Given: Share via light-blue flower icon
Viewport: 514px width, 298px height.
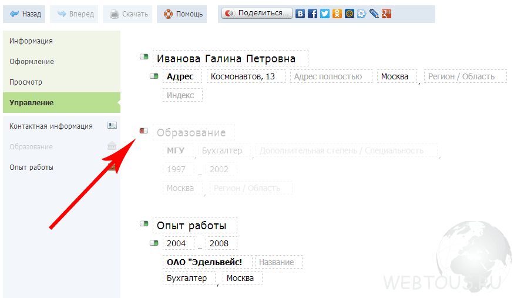Looking at the screenshot, I should tap(362, 14).
